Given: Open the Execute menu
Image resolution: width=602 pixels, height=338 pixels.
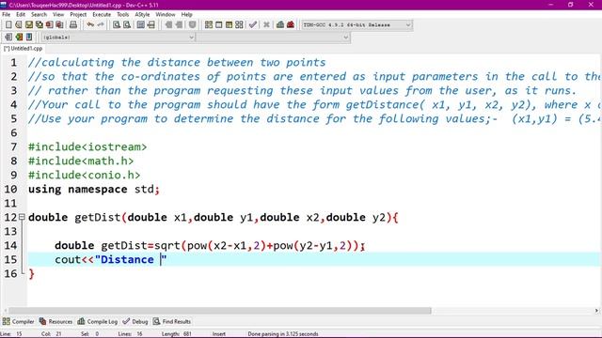Looking at the screenshot, I should [x=102, y=15].
